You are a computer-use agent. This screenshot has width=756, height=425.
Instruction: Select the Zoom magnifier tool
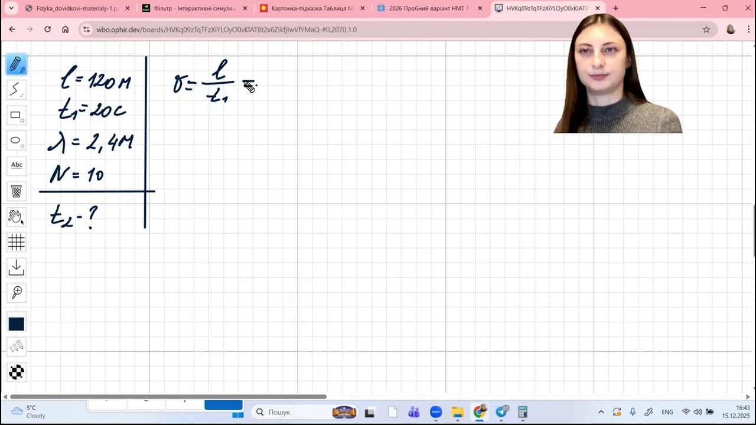(17, 293)
